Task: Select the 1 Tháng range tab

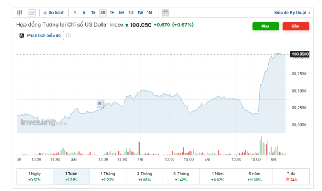Action: (108, 177)
